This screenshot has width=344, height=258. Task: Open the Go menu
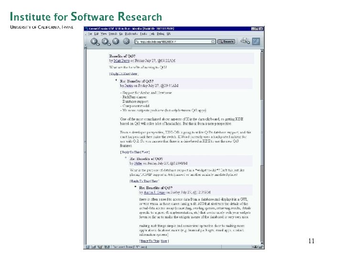click(x=121, y=34)
